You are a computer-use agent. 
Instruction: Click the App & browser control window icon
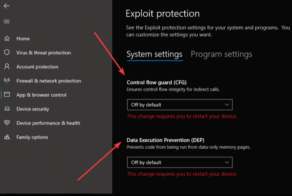[x=7, y=95]
